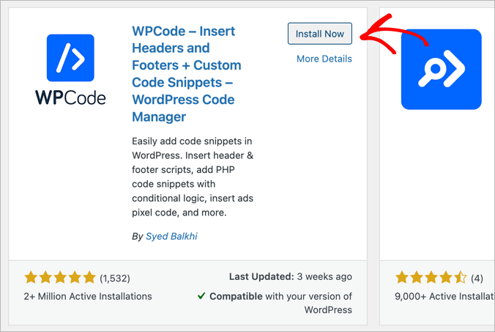The width and height of the screenshot is (495, 332).
Task: Visit author Syed Balkhi's link
Action: [171, 236]
